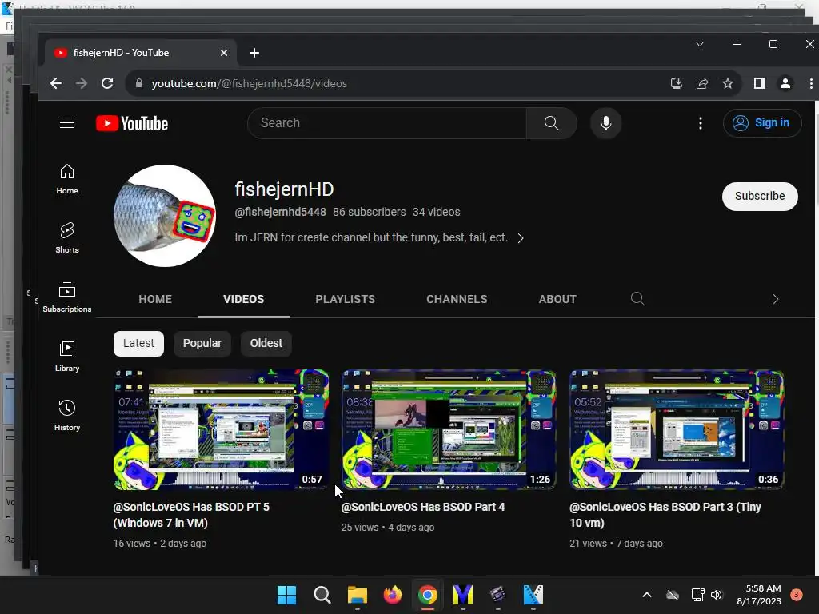Open the ABOUT tab
Viewport: 819px width, 614px height.
point(557,299)
